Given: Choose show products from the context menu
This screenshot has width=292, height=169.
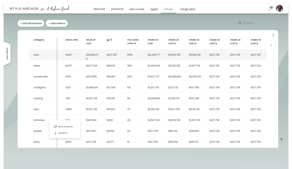Looking at the screenshot, I should (x=63, y=126).
